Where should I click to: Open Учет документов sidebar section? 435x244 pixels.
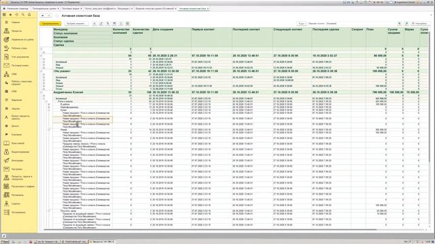tap(18, 57)
